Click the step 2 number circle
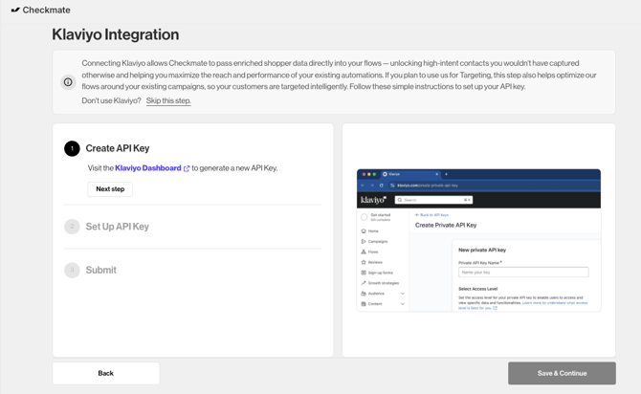 point(72,227)
